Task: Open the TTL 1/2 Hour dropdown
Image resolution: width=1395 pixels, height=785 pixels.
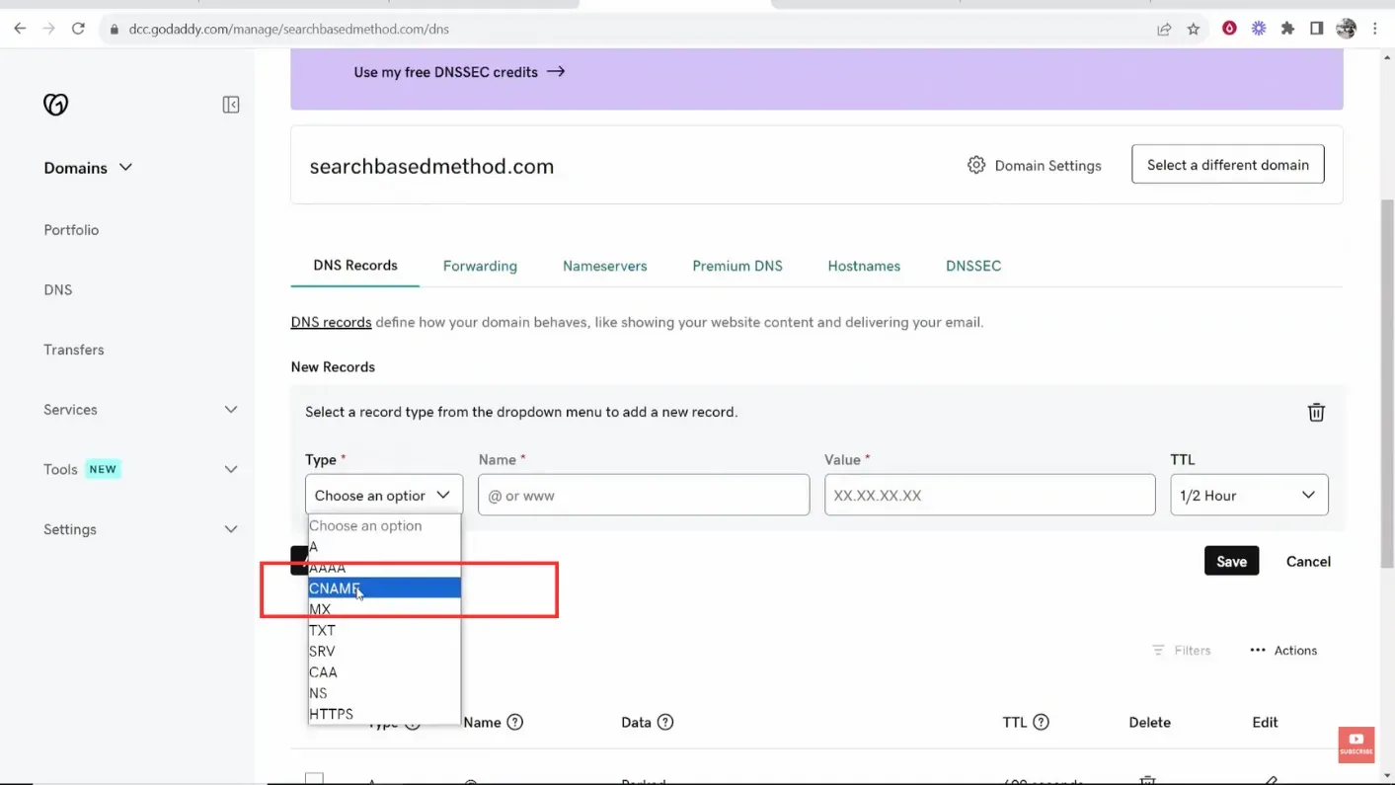Action: [x=1249, y=495]
